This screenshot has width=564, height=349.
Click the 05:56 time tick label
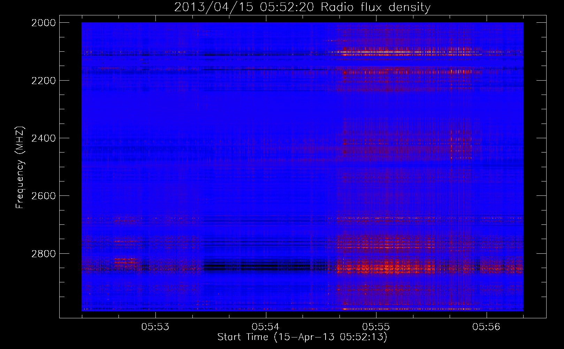pos(486,327)
